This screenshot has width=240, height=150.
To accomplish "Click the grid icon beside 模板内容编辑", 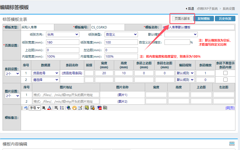I will [232, 144].
